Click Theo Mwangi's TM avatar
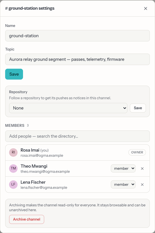Image resolution: width=155 pixels, height=233 pixels. tap(13, 169)
